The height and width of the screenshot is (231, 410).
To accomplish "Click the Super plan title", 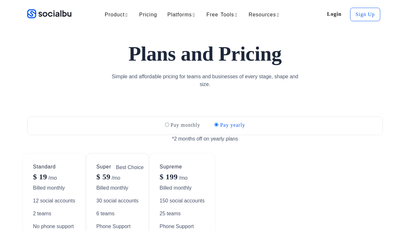I will coord(103,167).
